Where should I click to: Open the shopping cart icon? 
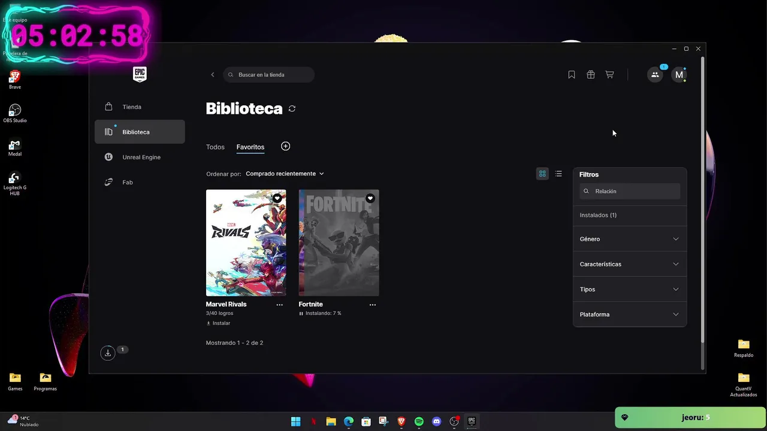[609, 75]
